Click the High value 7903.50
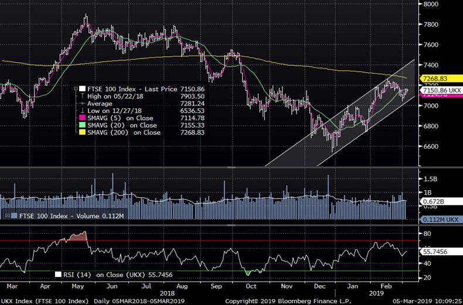 (x=192, y=96)
